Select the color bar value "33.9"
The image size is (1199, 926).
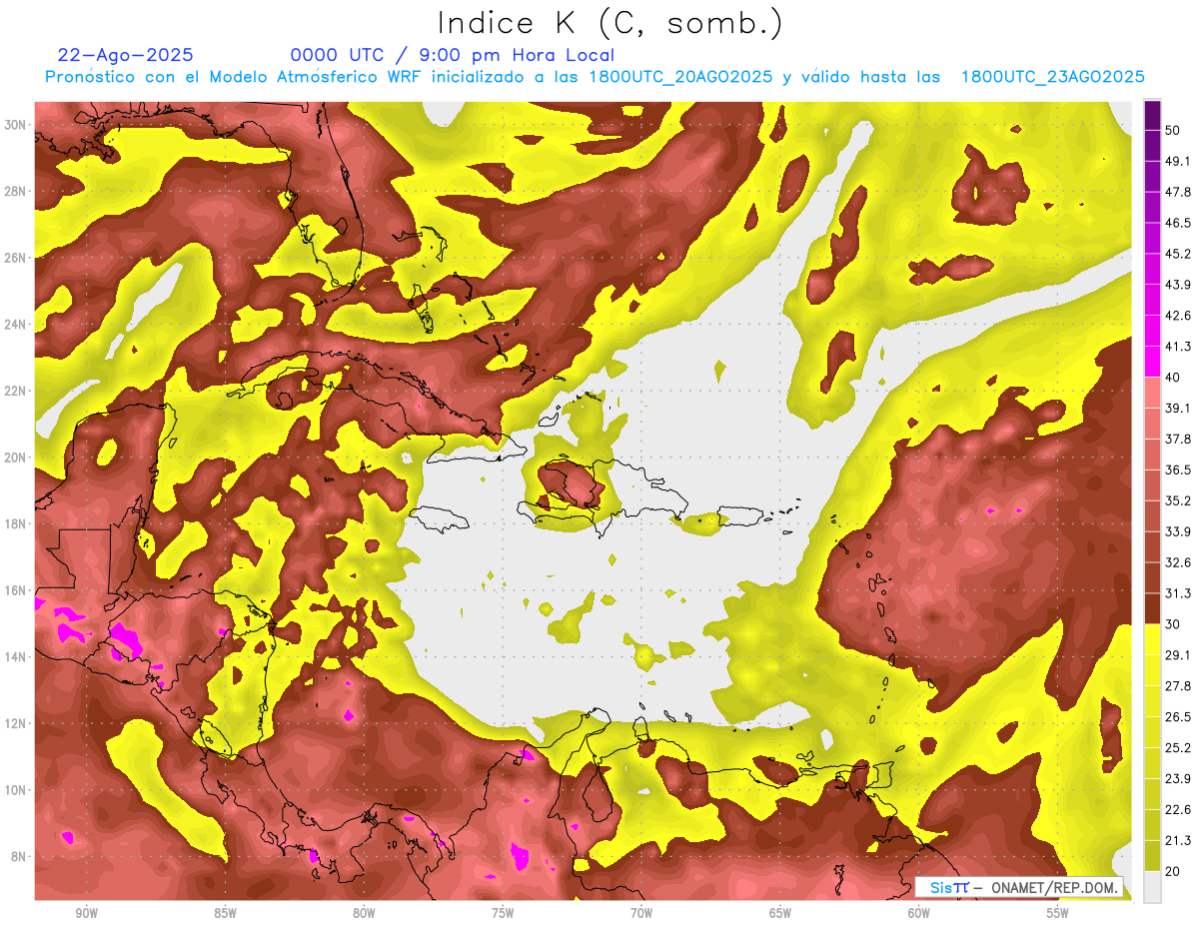click(1178, 531)
